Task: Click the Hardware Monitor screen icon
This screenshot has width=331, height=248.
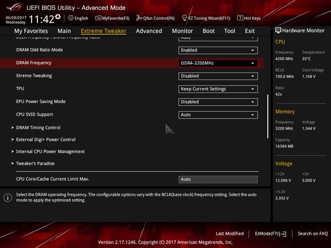Action: click(278, 30)
